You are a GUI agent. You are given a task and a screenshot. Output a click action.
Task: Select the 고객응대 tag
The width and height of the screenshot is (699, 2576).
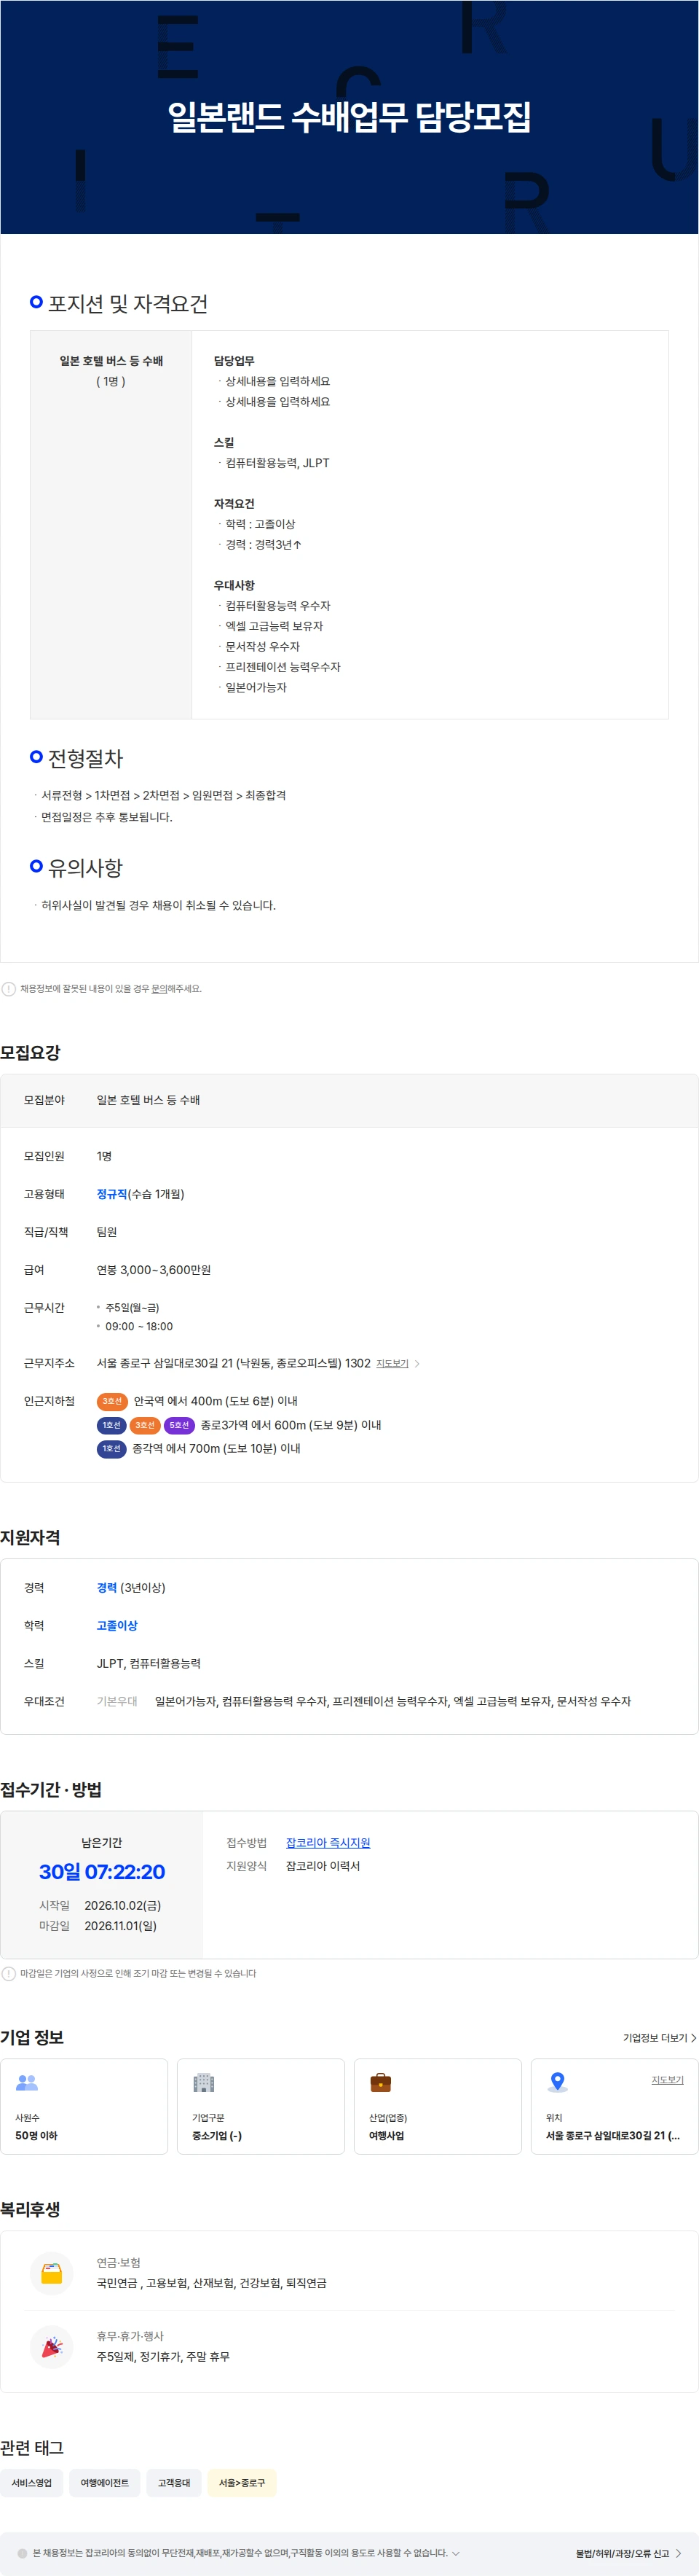174,2483
